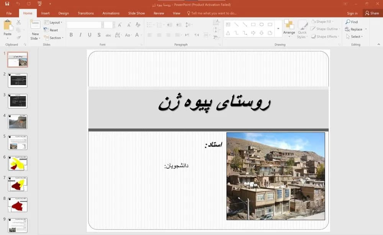Align text right
This screenshot has height=235, width=383.
pos(168,35)
